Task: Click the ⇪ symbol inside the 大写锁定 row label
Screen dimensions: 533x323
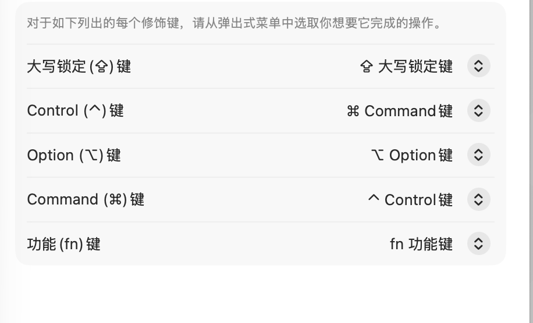Action: [102, 66]
